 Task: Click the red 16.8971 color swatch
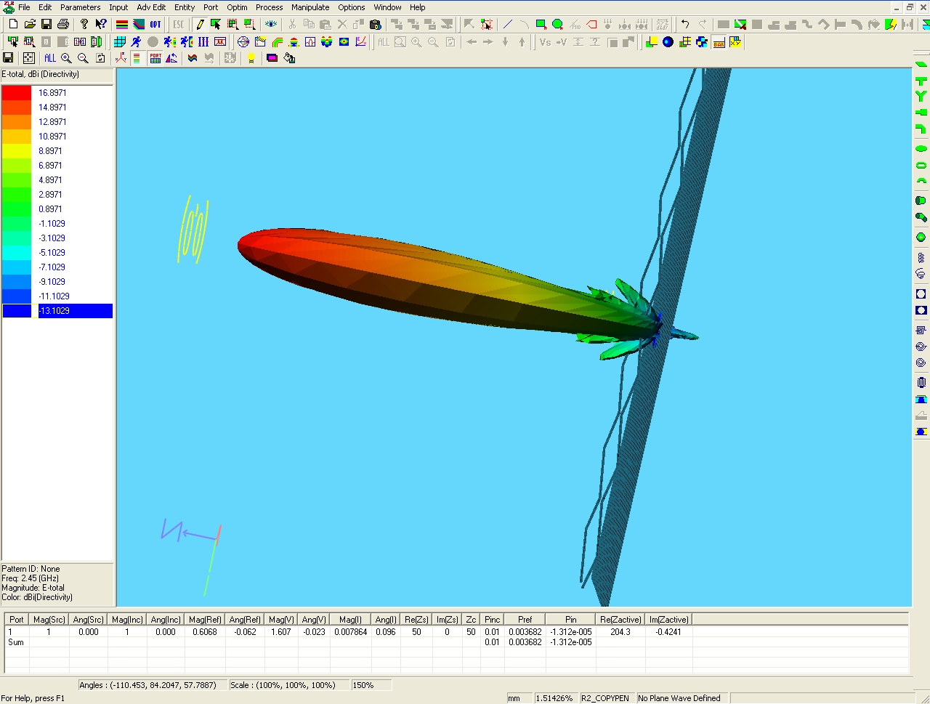point(17,93)
